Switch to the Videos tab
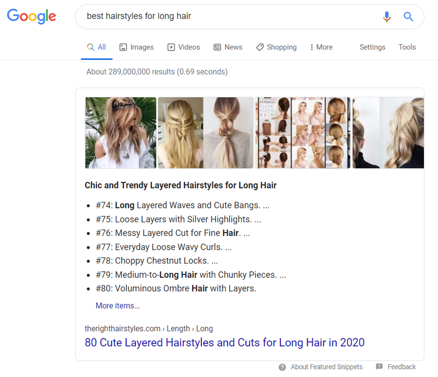 184,47
